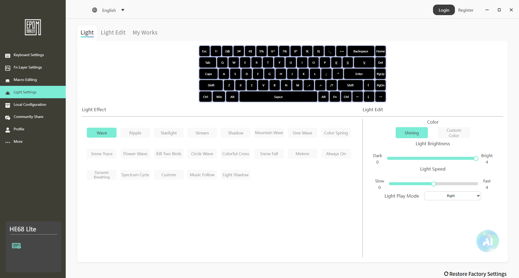Select the Fn key on the keyboard preview
519x278 pixels.
[335, 97]
